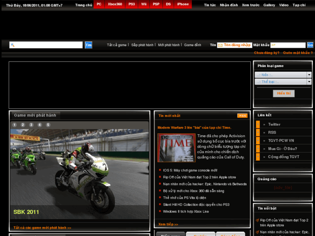Open Nạn nhân mới của hacker article
This screenshot has width=315, height=236.
205,184
